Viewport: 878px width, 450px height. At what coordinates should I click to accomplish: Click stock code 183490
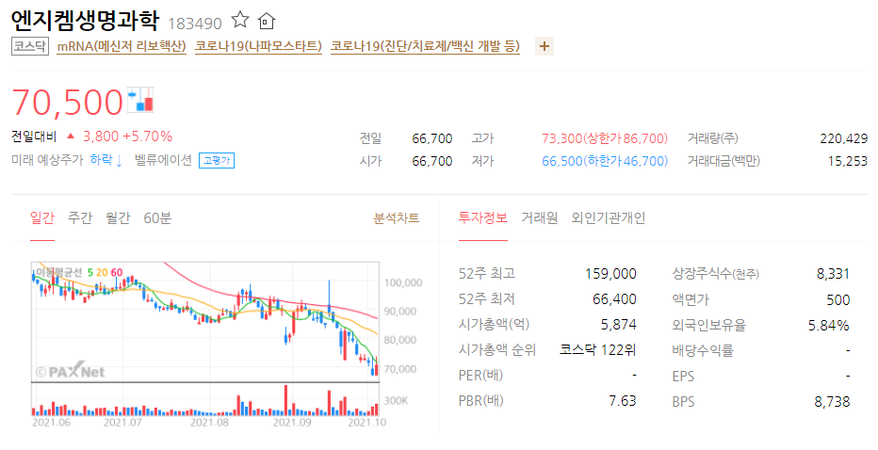[195, 24]
